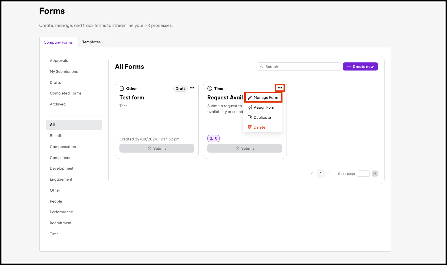This screenshot has height=265, width=447.
Task: Click the clock icon on Time card
Action: (x=210, y=88)
